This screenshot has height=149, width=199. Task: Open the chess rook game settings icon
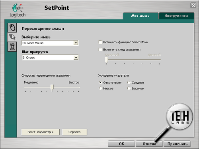pos(12,46)
